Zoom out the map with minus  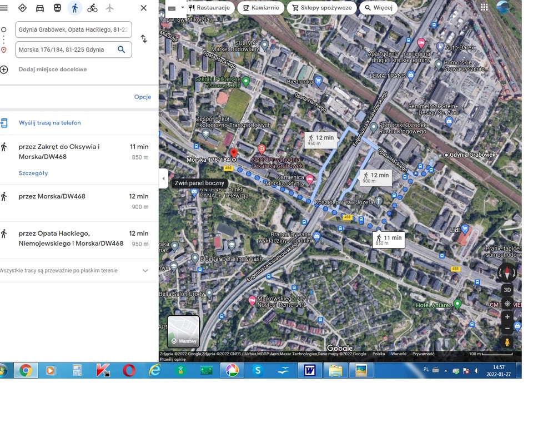point(507,328)
